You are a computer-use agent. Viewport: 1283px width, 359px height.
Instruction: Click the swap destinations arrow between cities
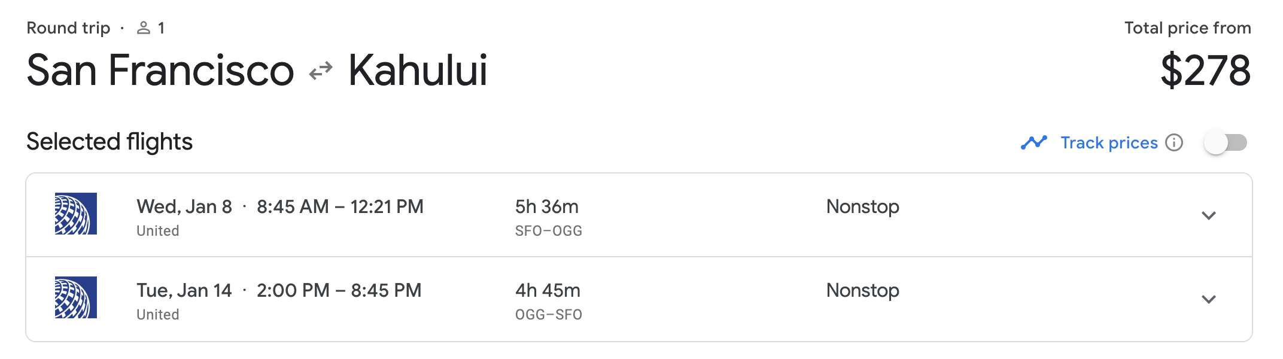click(322, 71)
